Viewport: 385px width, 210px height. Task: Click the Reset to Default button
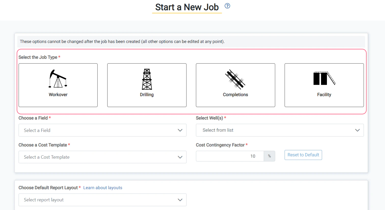303,155
